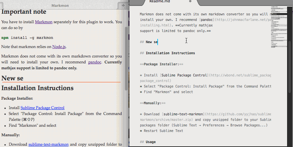Click 'packages folder (Sublime Text' editor line
The width and height of the screenshot is (293, 147).
204,125
